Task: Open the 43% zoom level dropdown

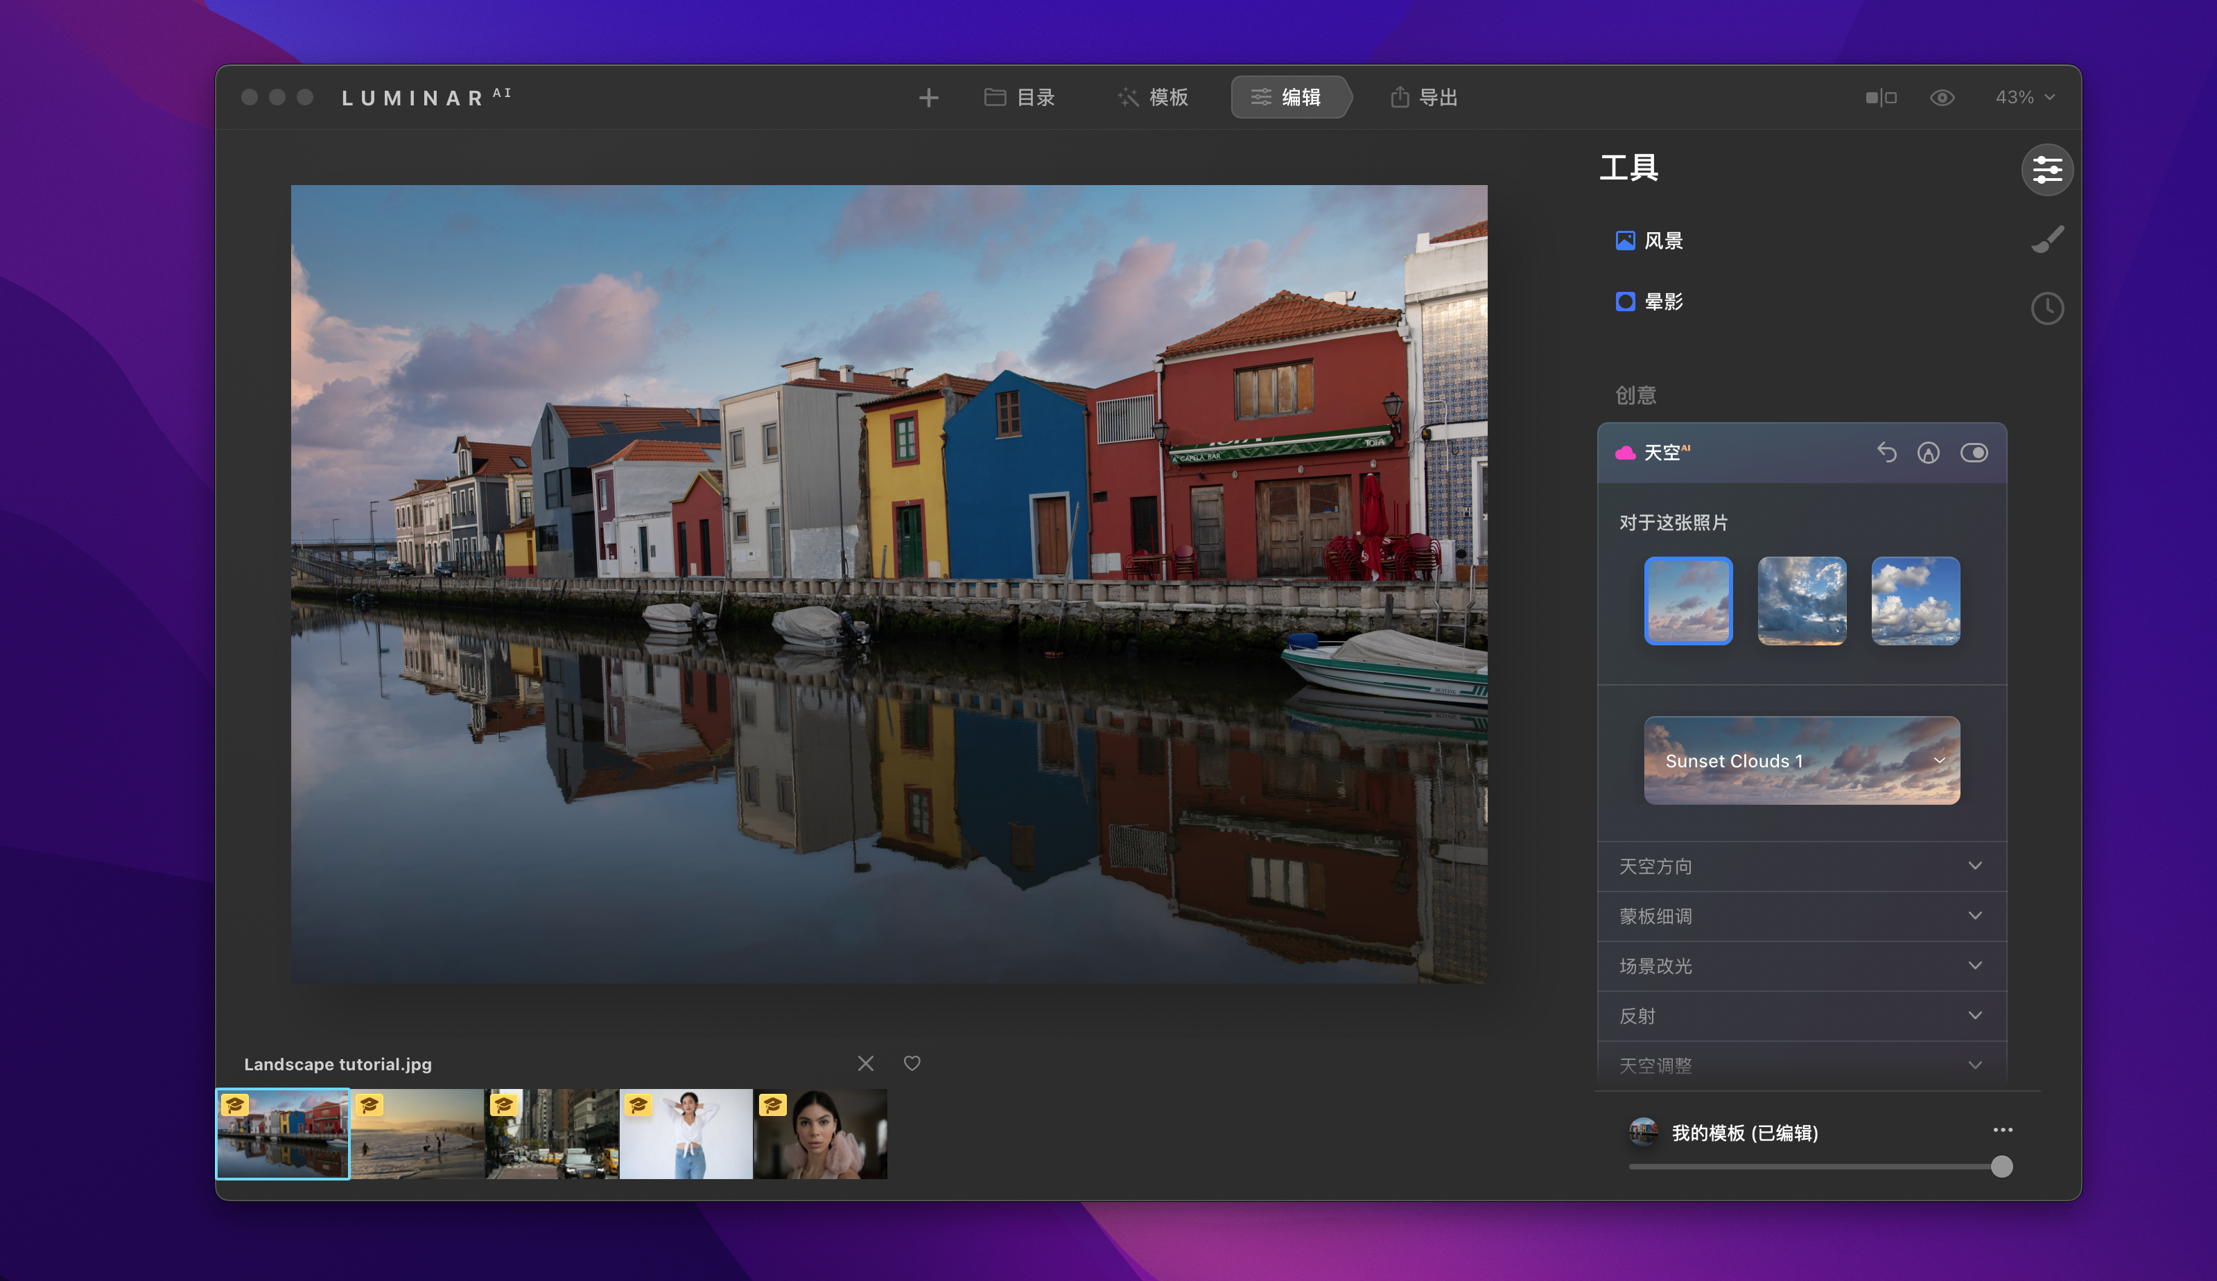Action: tap(2024, 98)
